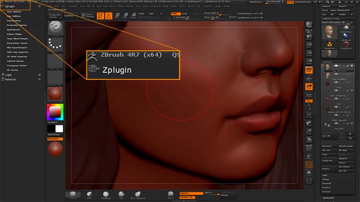Select the EraserBrush tool icon

click(346, 44)
